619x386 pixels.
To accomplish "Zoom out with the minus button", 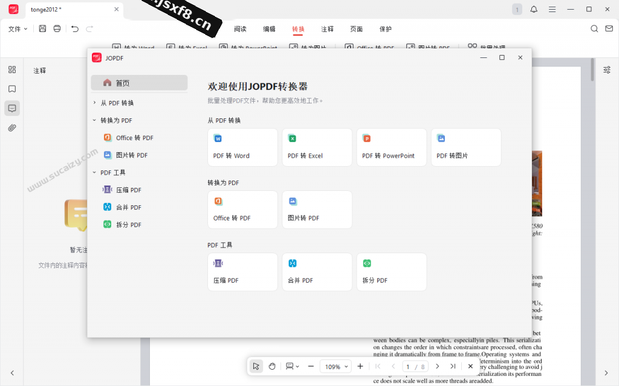I will (311, 366).
